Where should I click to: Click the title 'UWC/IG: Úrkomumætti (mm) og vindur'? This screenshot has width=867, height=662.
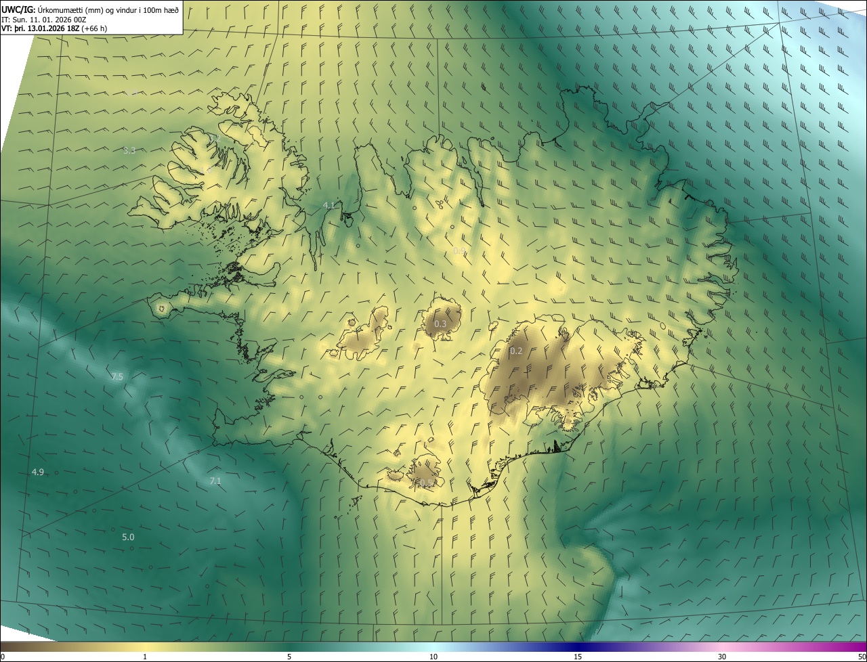pos(89,9)
